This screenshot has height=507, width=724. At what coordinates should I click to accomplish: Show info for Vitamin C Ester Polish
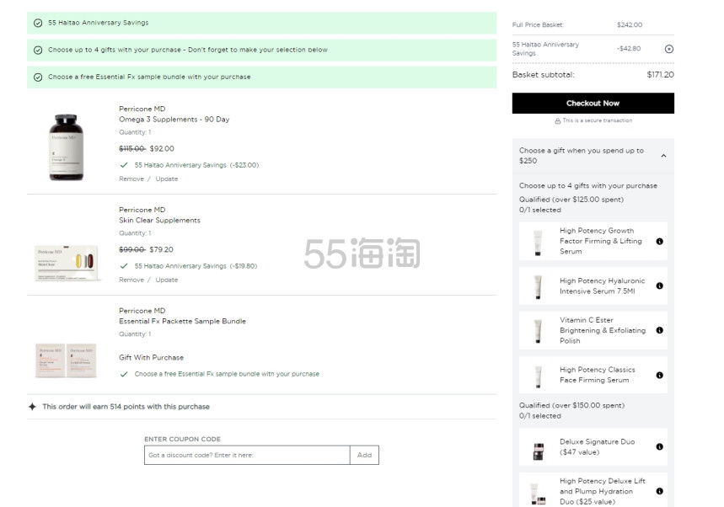tap(659, 330)
